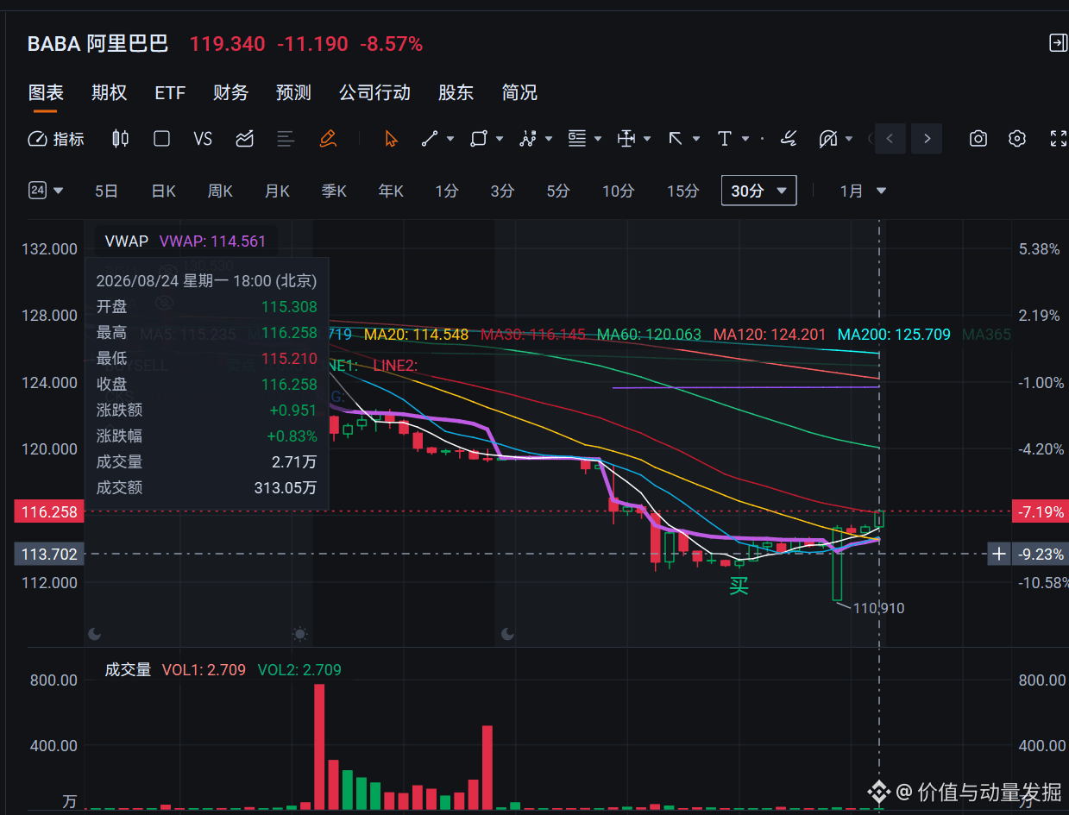Select the candlestick chart type icon
The image size is (1069, 815).
[x=121, y=139]
